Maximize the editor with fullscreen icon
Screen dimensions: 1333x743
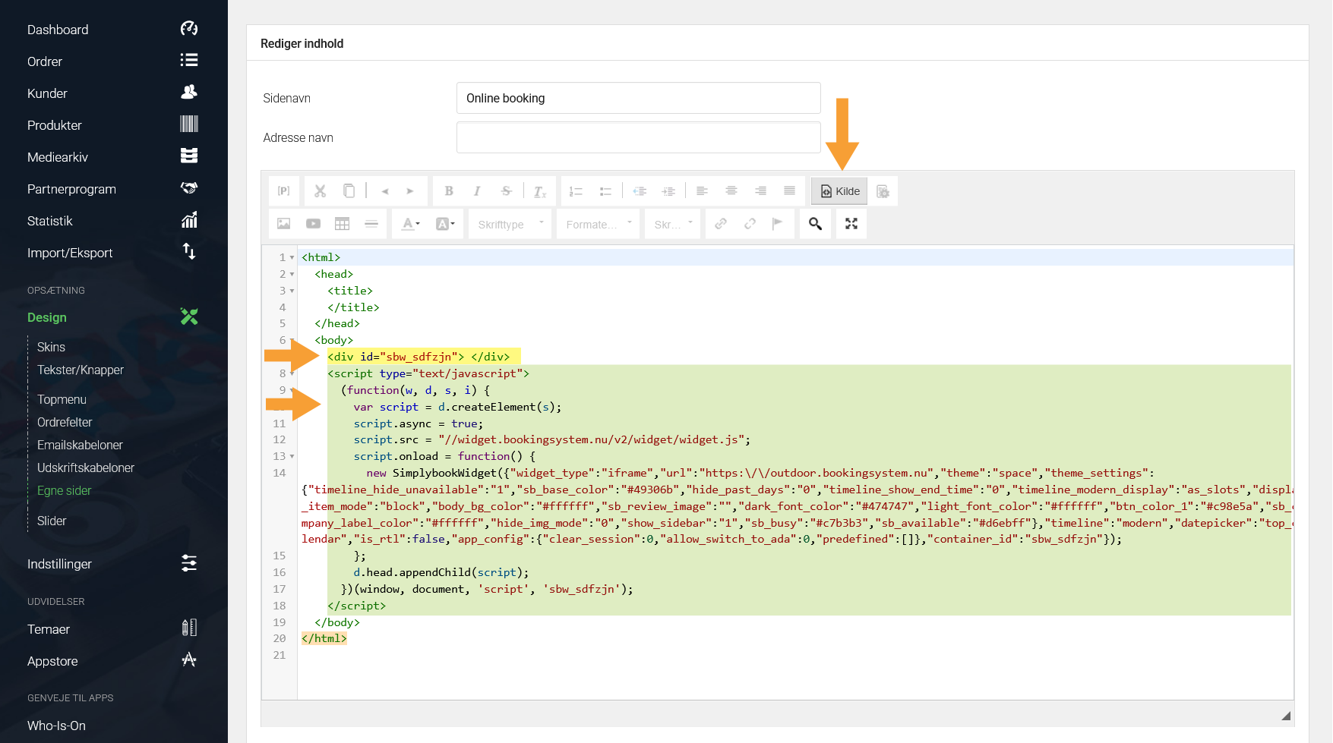pyautogui.click(x=851, y=224)
